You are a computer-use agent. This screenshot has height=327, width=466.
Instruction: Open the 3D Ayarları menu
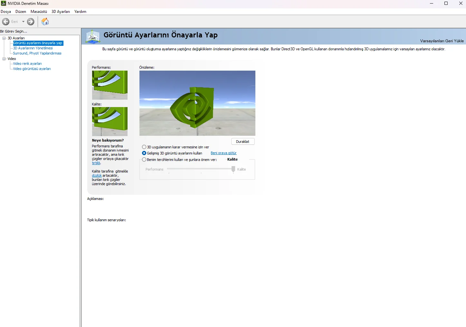61,12
